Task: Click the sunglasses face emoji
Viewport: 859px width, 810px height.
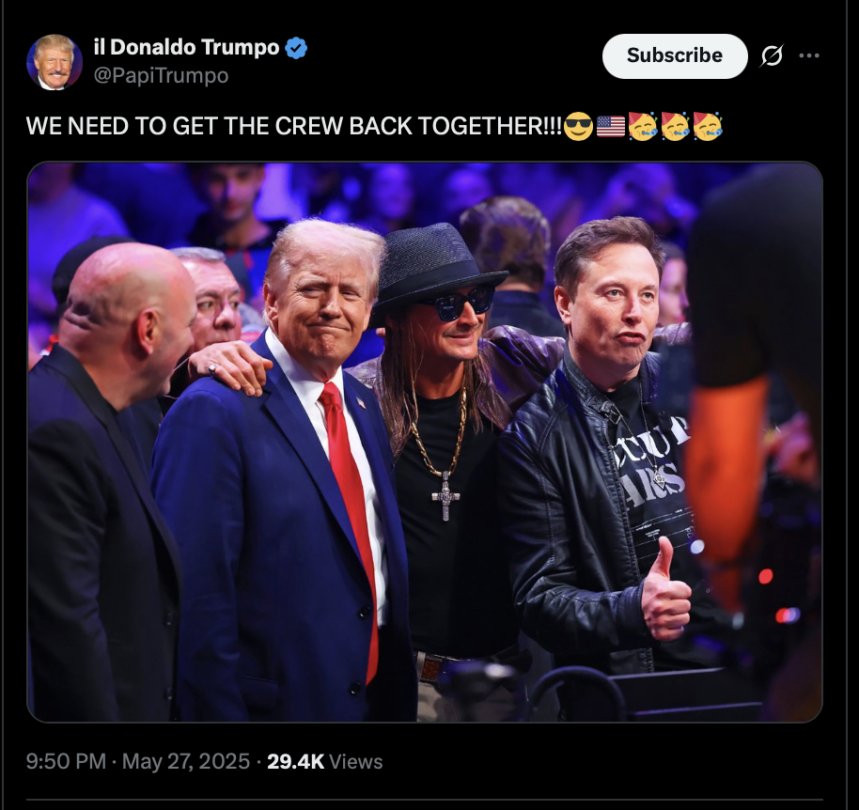Action: pos(578,127)
